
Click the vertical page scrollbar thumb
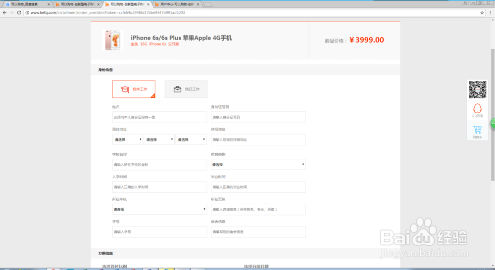click(493, 115)
